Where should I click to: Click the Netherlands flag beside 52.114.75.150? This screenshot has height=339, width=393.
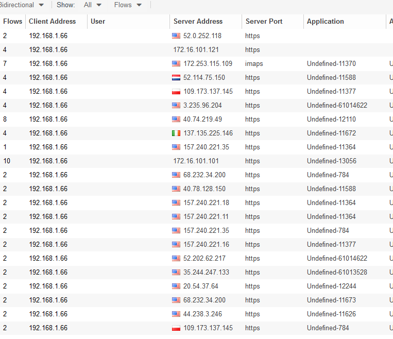pyautogui.click(x=176, y=78)
